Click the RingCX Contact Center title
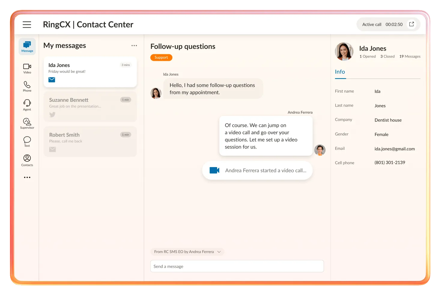Image resolution: width=440 pixels, height=295 pixels. [x=88, y=25]
